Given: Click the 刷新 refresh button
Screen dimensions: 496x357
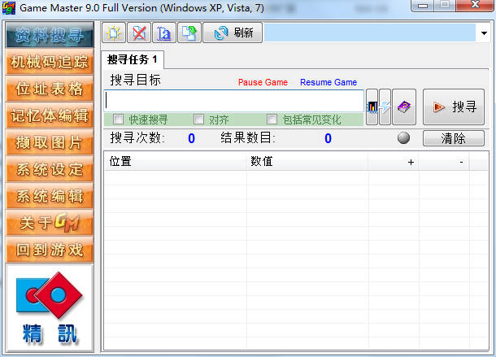Looking at the screenshot, I should tap(233, 33).
